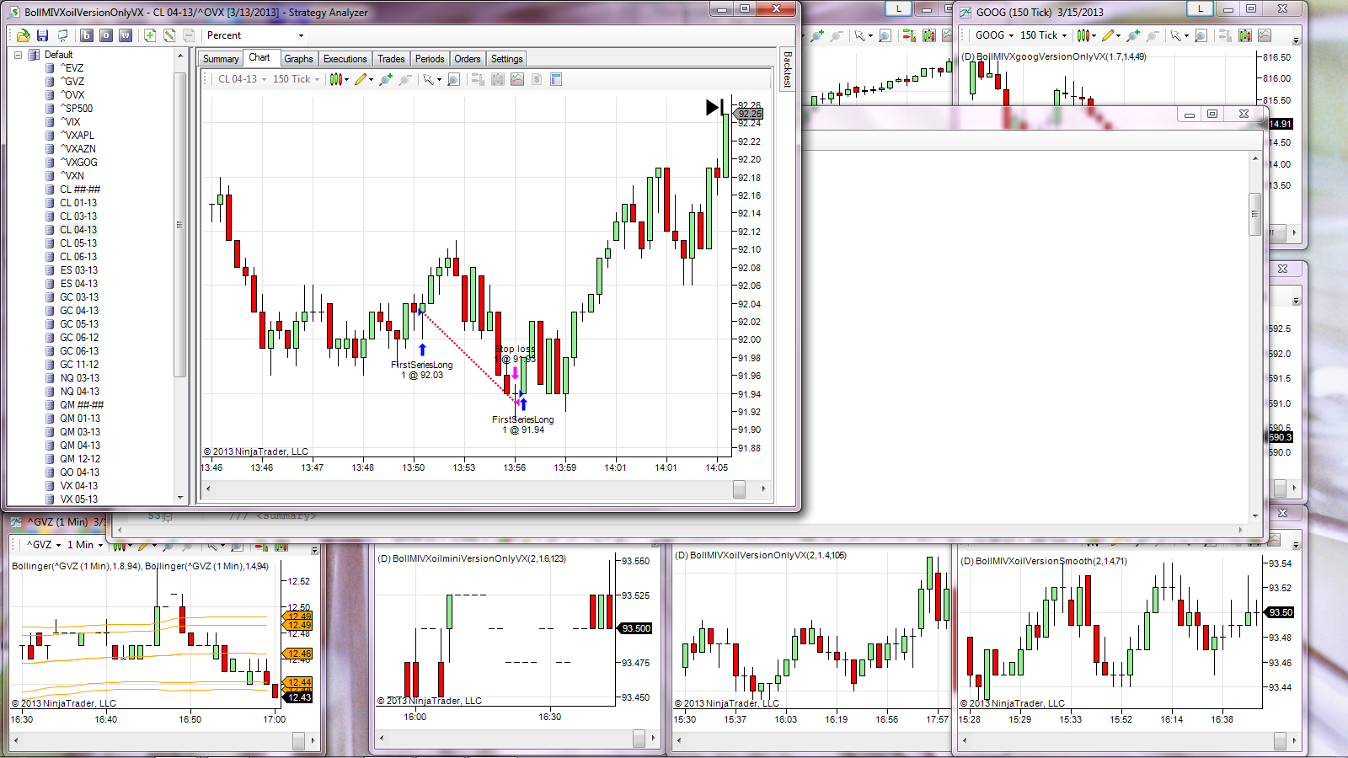Jump to latest bar using the chart arrow marker

[x=714, y=107]
